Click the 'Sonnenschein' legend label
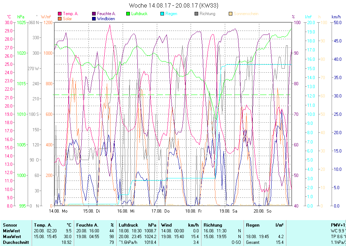Screen dimensions: 346x246 [246, 14]
